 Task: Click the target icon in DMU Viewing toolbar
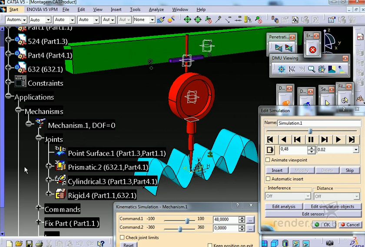[281, 69]
